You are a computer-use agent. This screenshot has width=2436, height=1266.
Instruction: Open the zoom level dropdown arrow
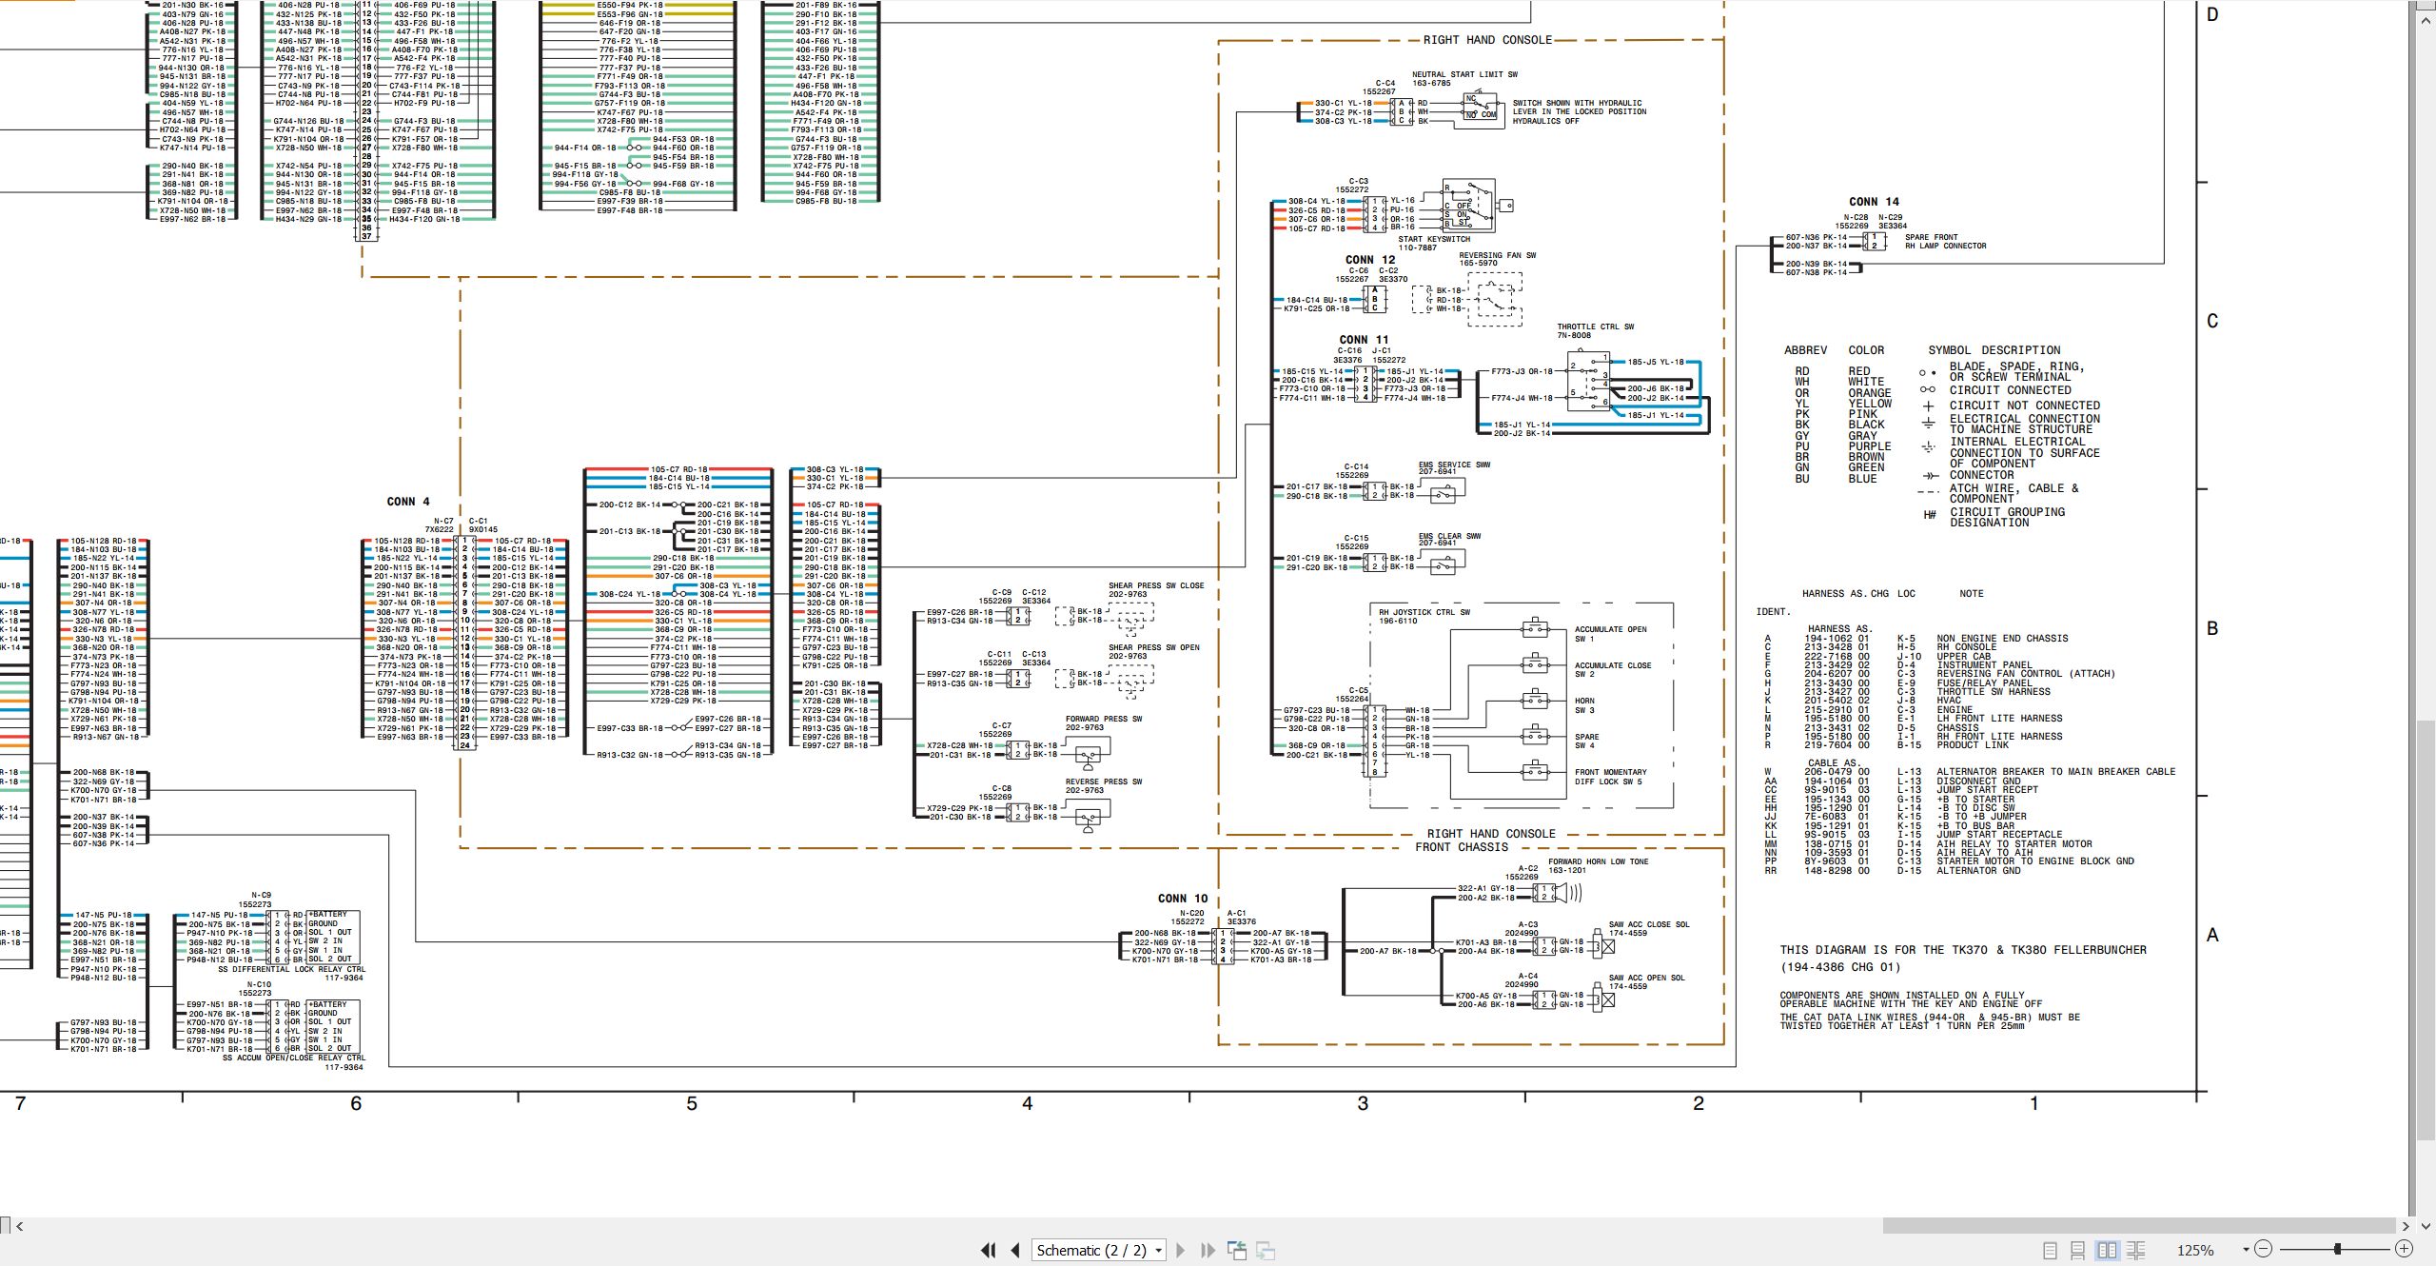(x=2246, y=1250)
